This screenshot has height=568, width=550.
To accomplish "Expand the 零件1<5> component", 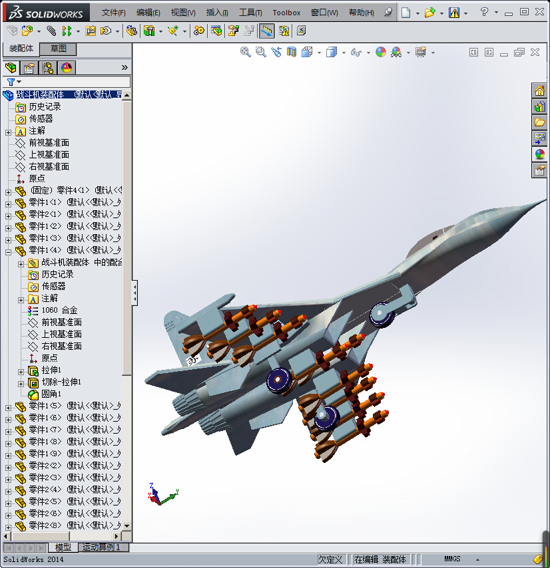I will click(8, 408).
